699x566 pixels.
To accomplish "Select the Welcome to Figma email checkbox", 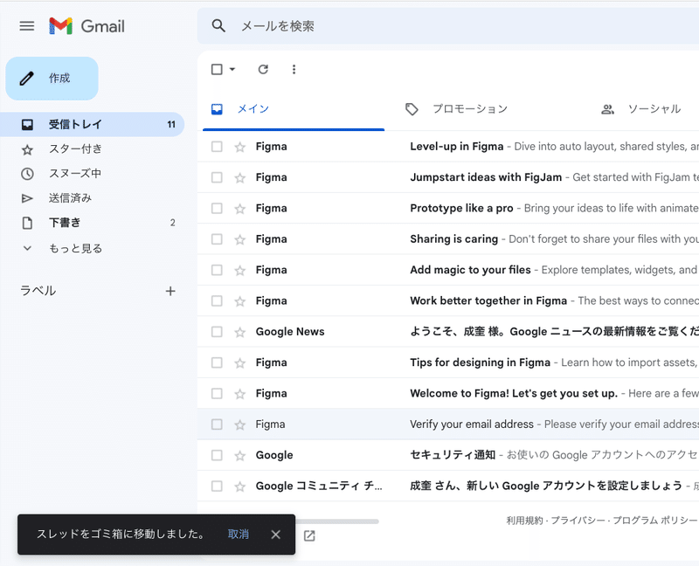I will click(x=217, y=394).
